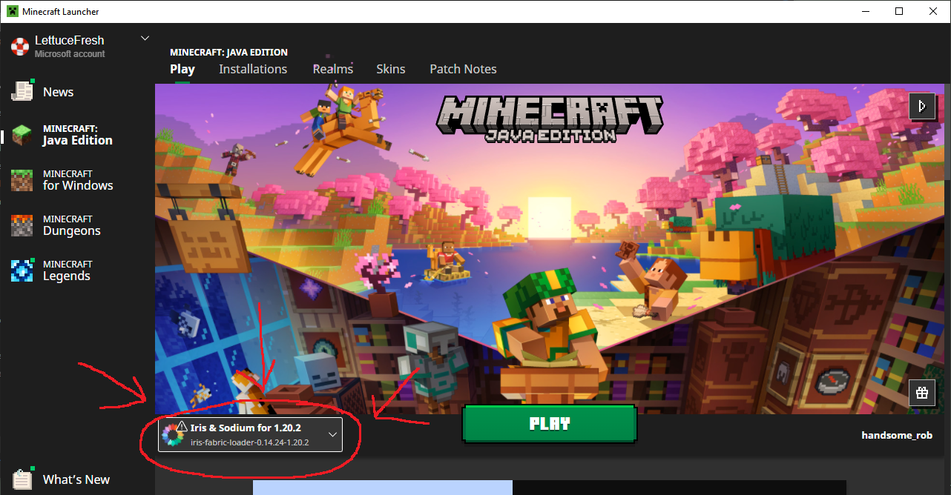This screenshot has width=951, height=495.
Task: Click the LettuceFresh account avatar
Action: click(19, 47)
